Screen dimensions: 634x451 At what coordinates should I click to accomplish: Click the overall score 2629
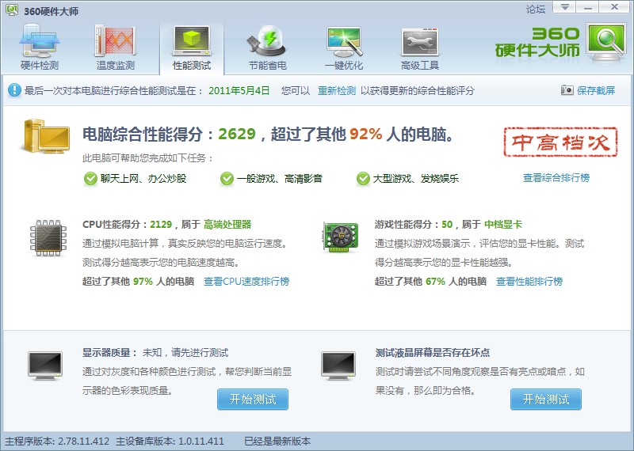(x=237, y=134)
